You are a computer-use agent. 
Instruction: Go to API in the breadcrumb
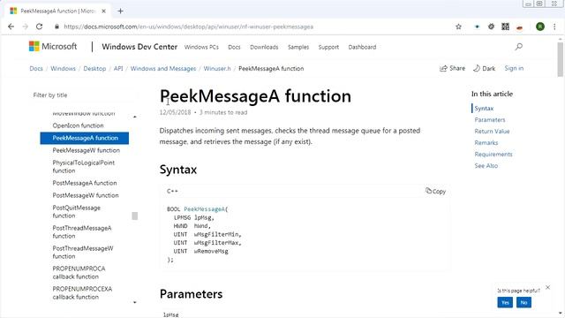[x=118, y=69]
